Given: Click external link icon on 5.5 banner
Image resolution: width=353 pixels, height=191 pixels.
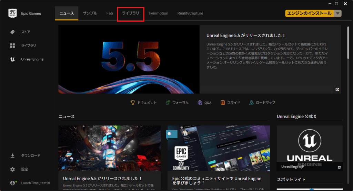Looking at the screenshot, I should pyautogui.click(x=337, y=89).
